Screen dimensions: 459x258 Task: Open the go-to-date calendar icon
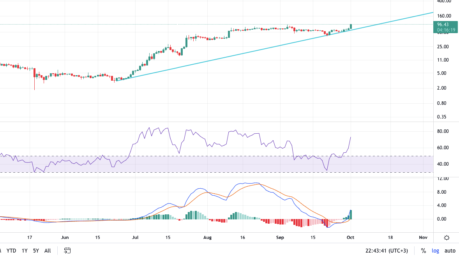pos(67,251)
